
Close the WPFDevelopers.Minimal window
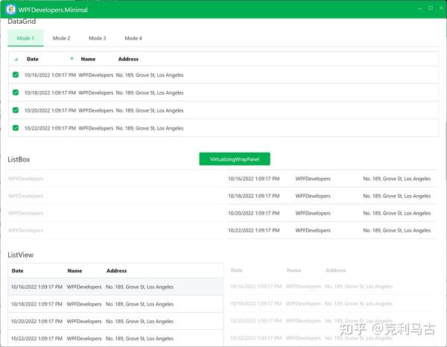click(x=441, y=8)
